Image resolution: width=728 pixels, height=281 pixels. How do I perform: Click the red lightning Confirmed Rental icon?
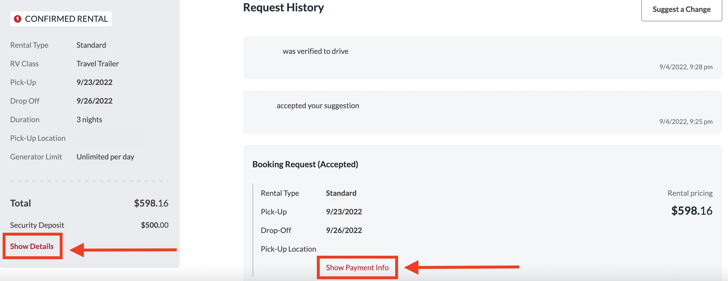tap(18, 19)
